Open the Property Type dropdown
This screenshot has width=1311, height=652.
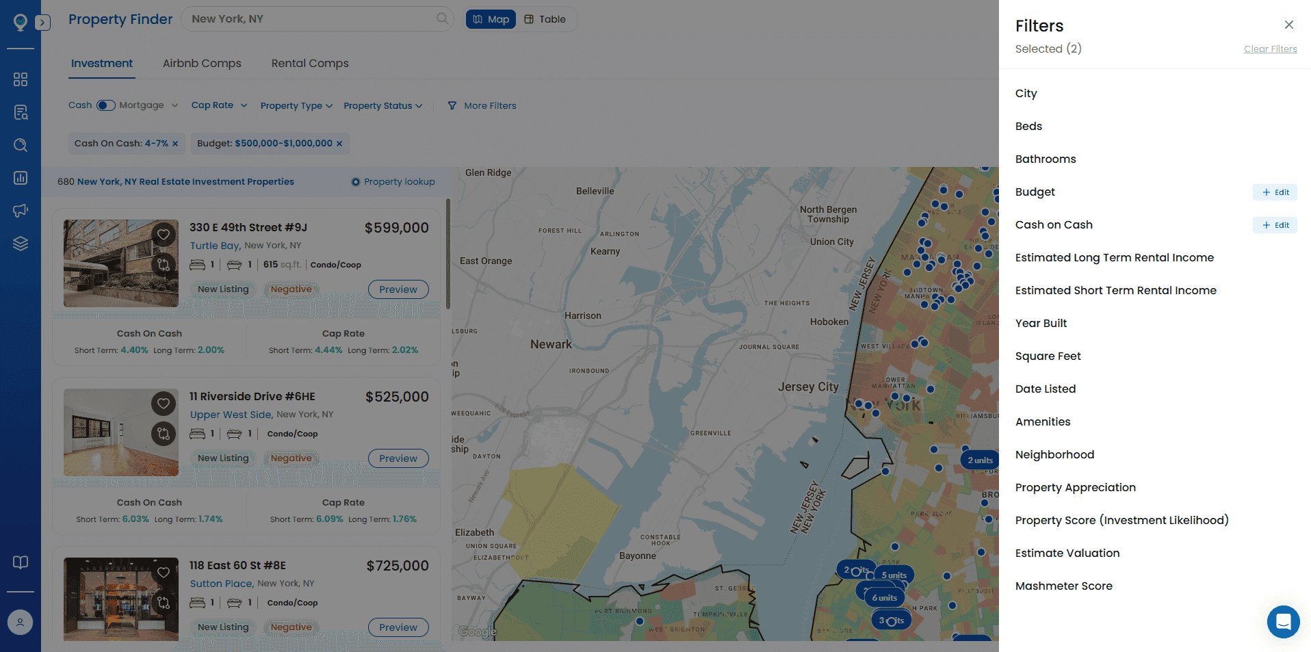(x=296, y=106)
